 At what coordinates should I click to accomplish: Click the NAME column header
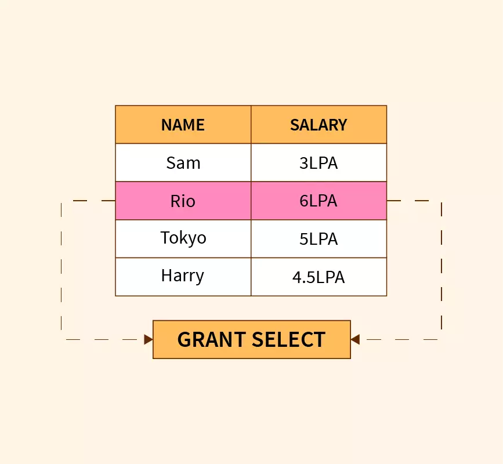pos(183,125)
